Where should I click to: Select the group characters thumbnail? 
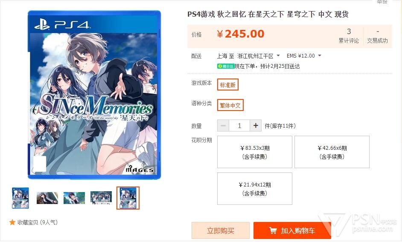101,198
